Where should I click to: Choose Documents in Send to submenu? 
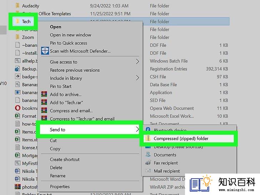(165, 155)
